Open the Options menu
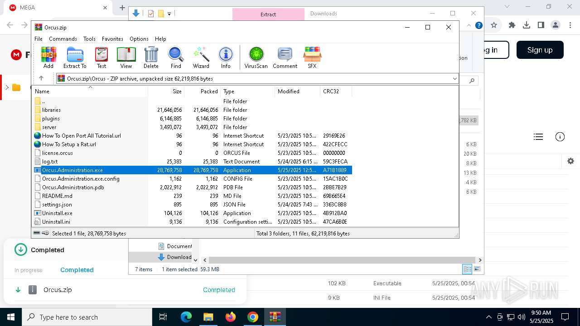 tap(139, 39)
